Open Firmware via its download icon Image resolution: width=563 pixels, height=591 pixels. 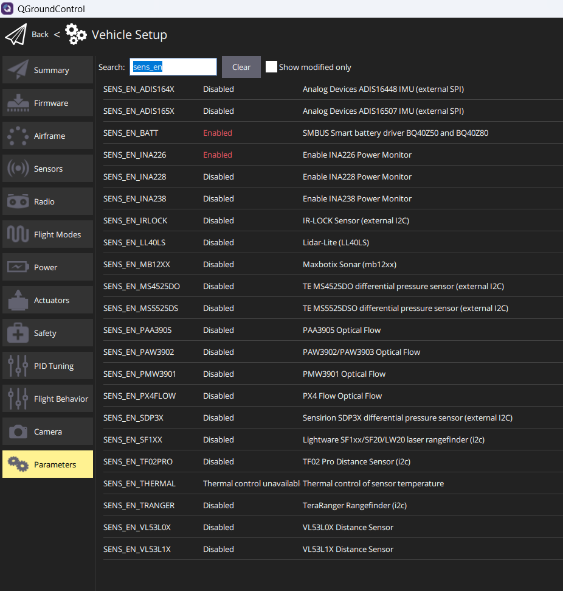18,103
